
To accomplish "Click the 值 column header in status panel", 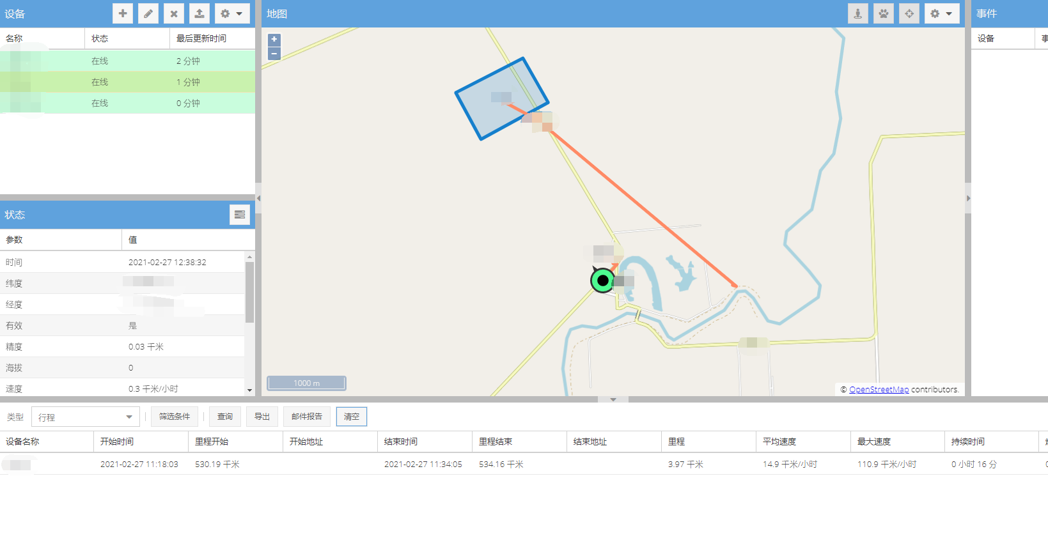I will coord(189,240).
